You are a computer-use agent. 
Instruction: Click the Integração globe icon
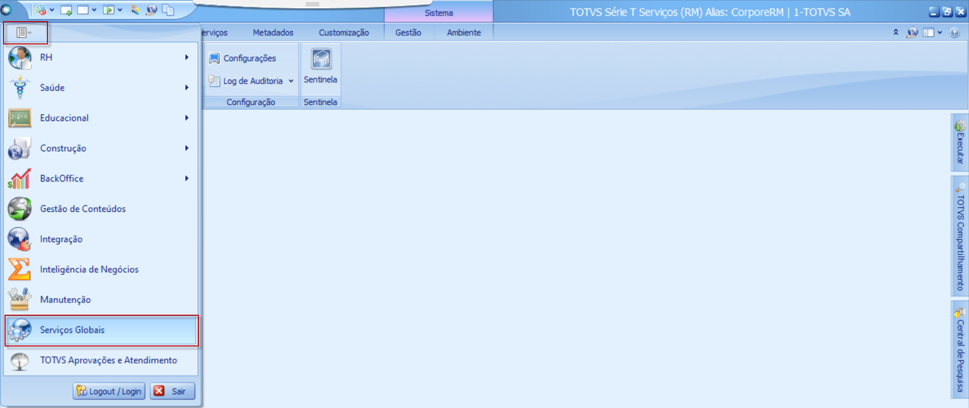pyautogui.click(x=20, y=239)
